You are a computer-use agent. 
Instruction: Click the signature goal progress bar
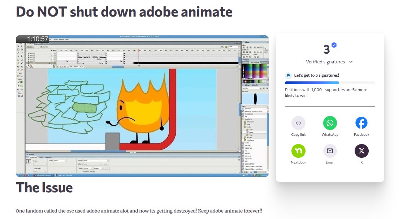click(x=330, y=83)
